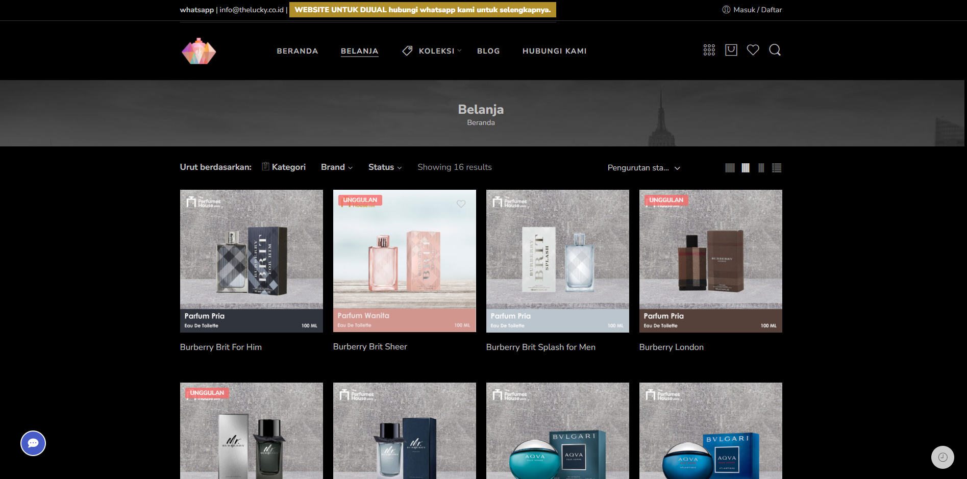
Task: Open the recently viewed clock button
Action: click(943, 457)
